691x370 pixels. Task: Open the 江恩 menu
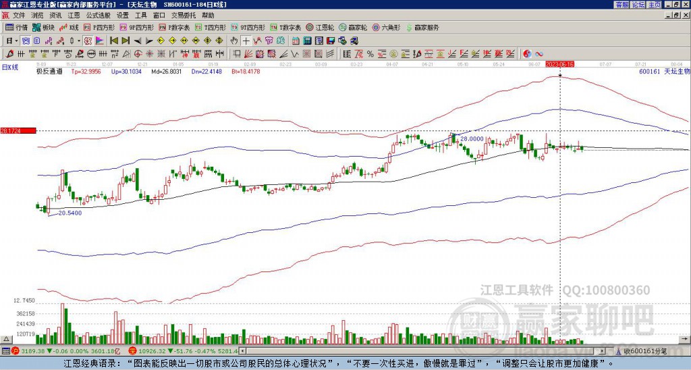(74, 16)
